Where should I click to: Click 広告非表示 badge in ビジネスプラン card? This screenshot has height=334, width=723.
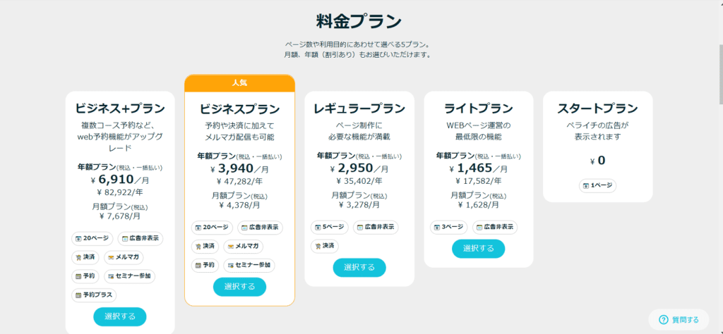pos(261,228)
